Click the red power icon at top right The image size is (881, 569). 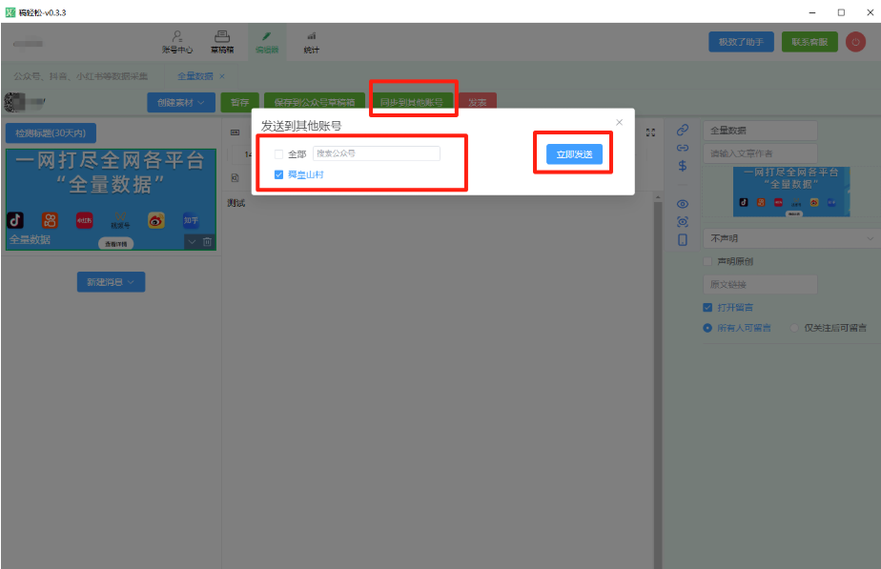pyautogui.click(x=855, y=42)
